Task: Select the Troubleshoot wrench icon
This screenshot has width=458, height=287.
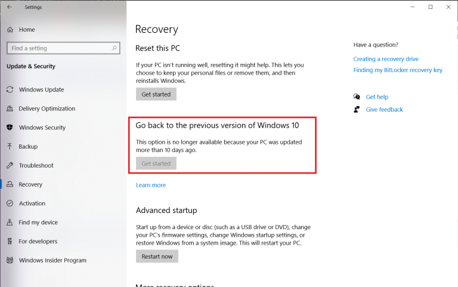Action: coord(10,165)
